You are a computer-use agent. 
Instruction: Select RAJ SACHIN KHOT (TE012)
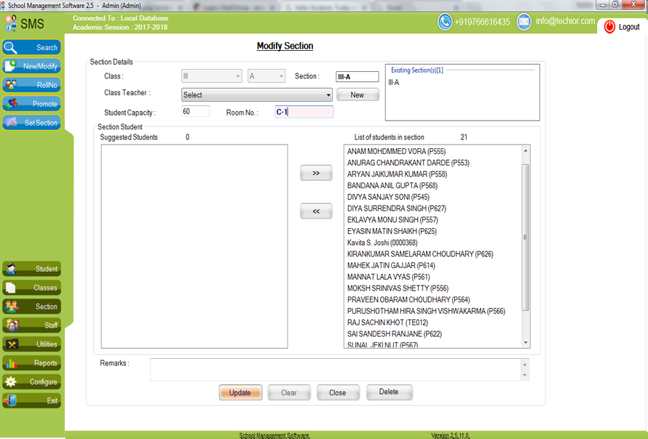pyautogui.click(x=387, y=323)
